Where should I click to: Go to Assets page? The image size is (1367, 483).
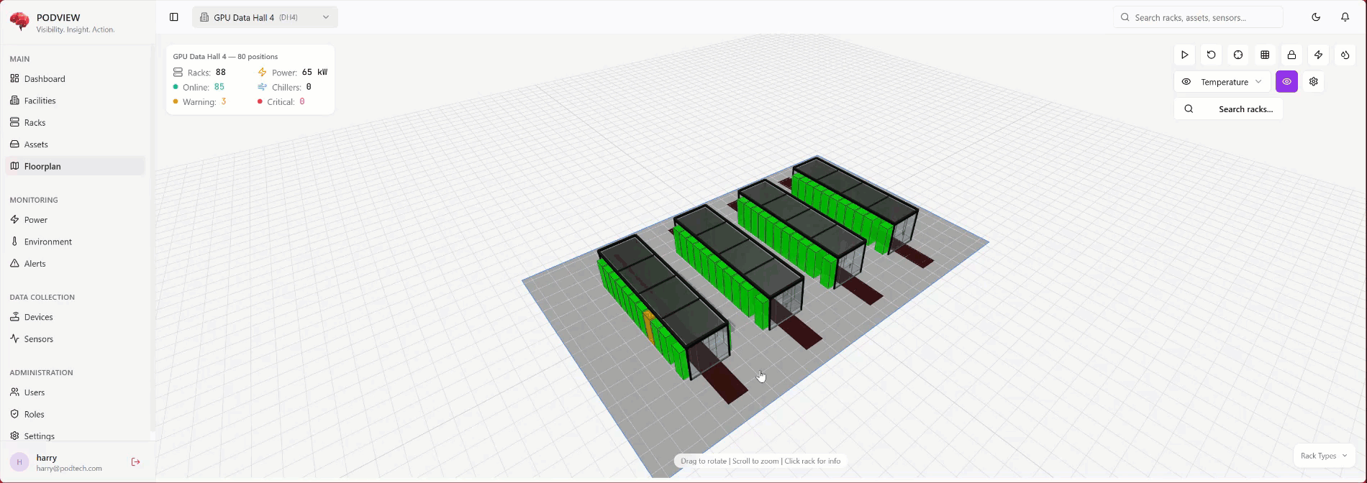click(x=75, y=144)
